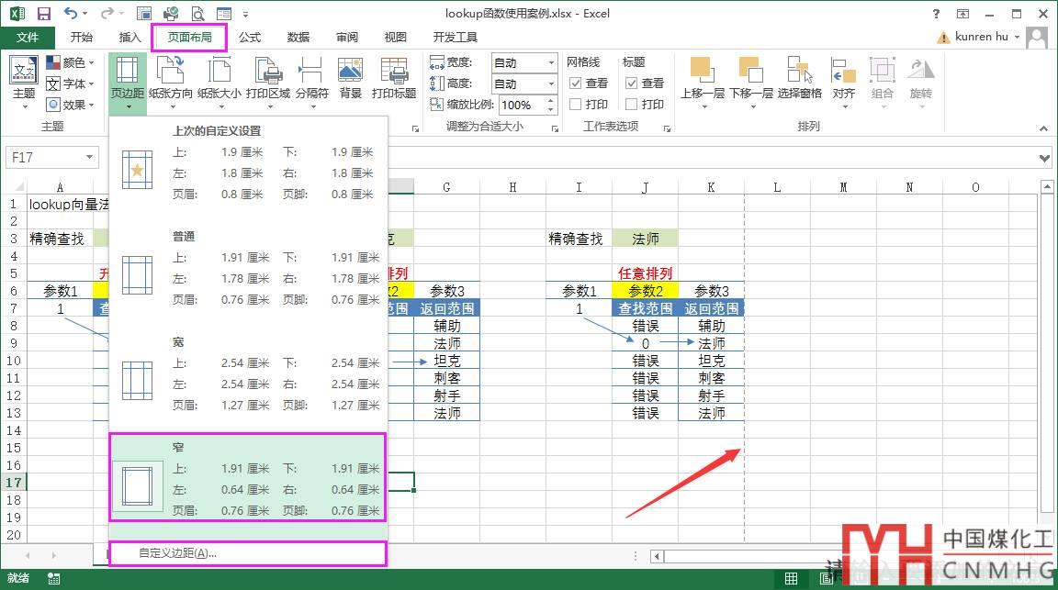Open the 纸张大小 paper size icon
This screenshot has height=590, width=1058.
point(219,73)
